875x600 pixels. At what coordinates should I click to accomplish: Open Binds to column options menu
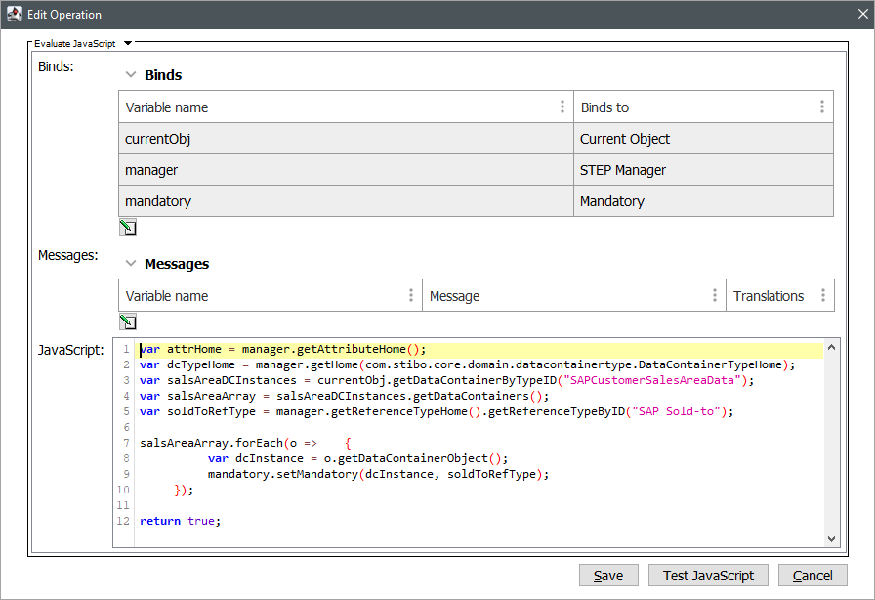pos(822,107)
